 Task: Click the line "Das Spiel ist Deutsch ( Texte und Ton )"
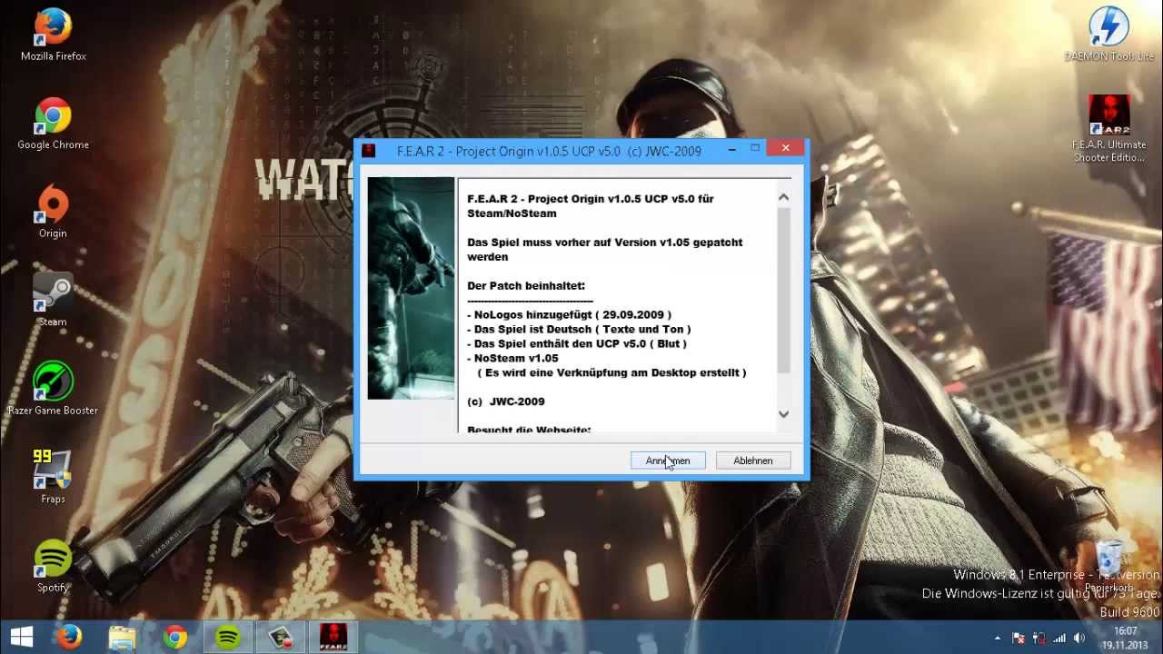(582, 329)
